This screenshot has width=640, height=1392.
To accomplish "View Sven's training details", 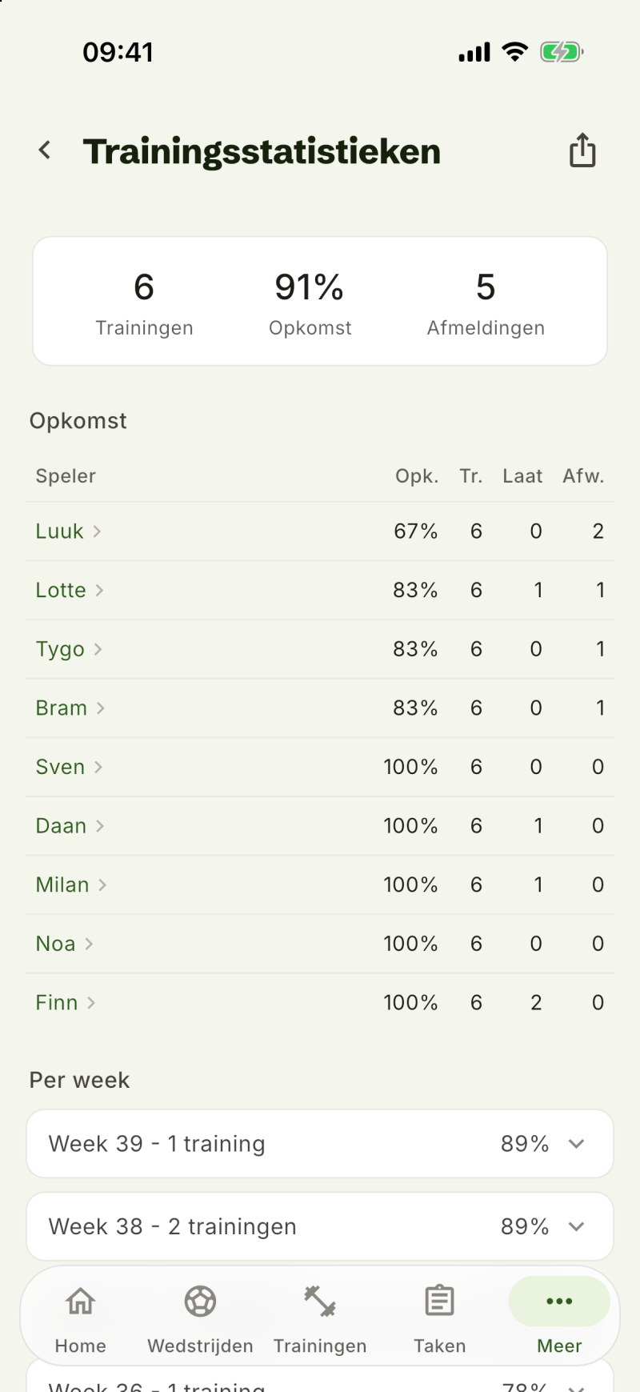I will pos(320,767).
